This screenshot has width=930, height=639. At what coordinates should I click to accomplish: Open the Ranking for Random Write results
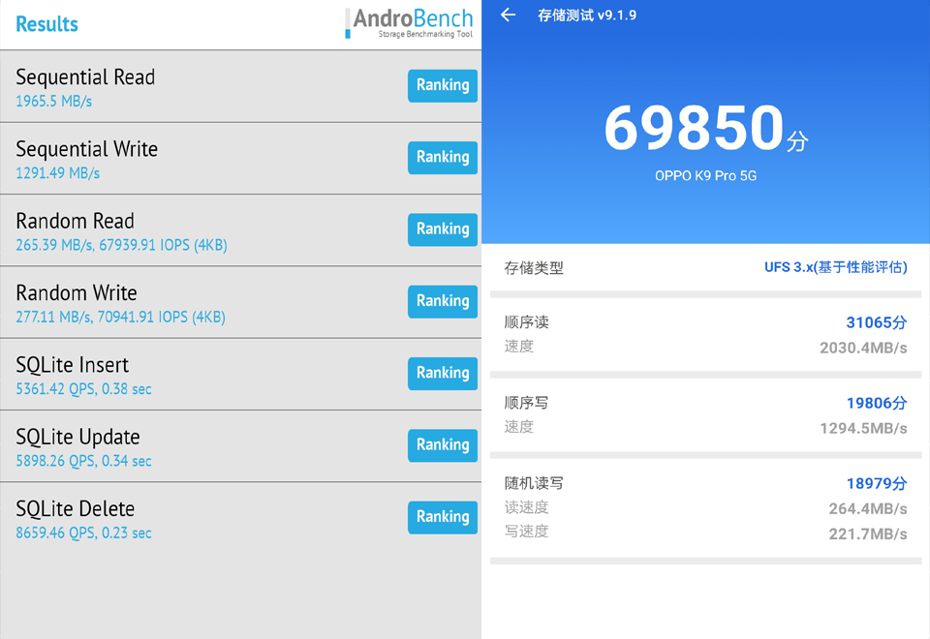click(442, 301)
